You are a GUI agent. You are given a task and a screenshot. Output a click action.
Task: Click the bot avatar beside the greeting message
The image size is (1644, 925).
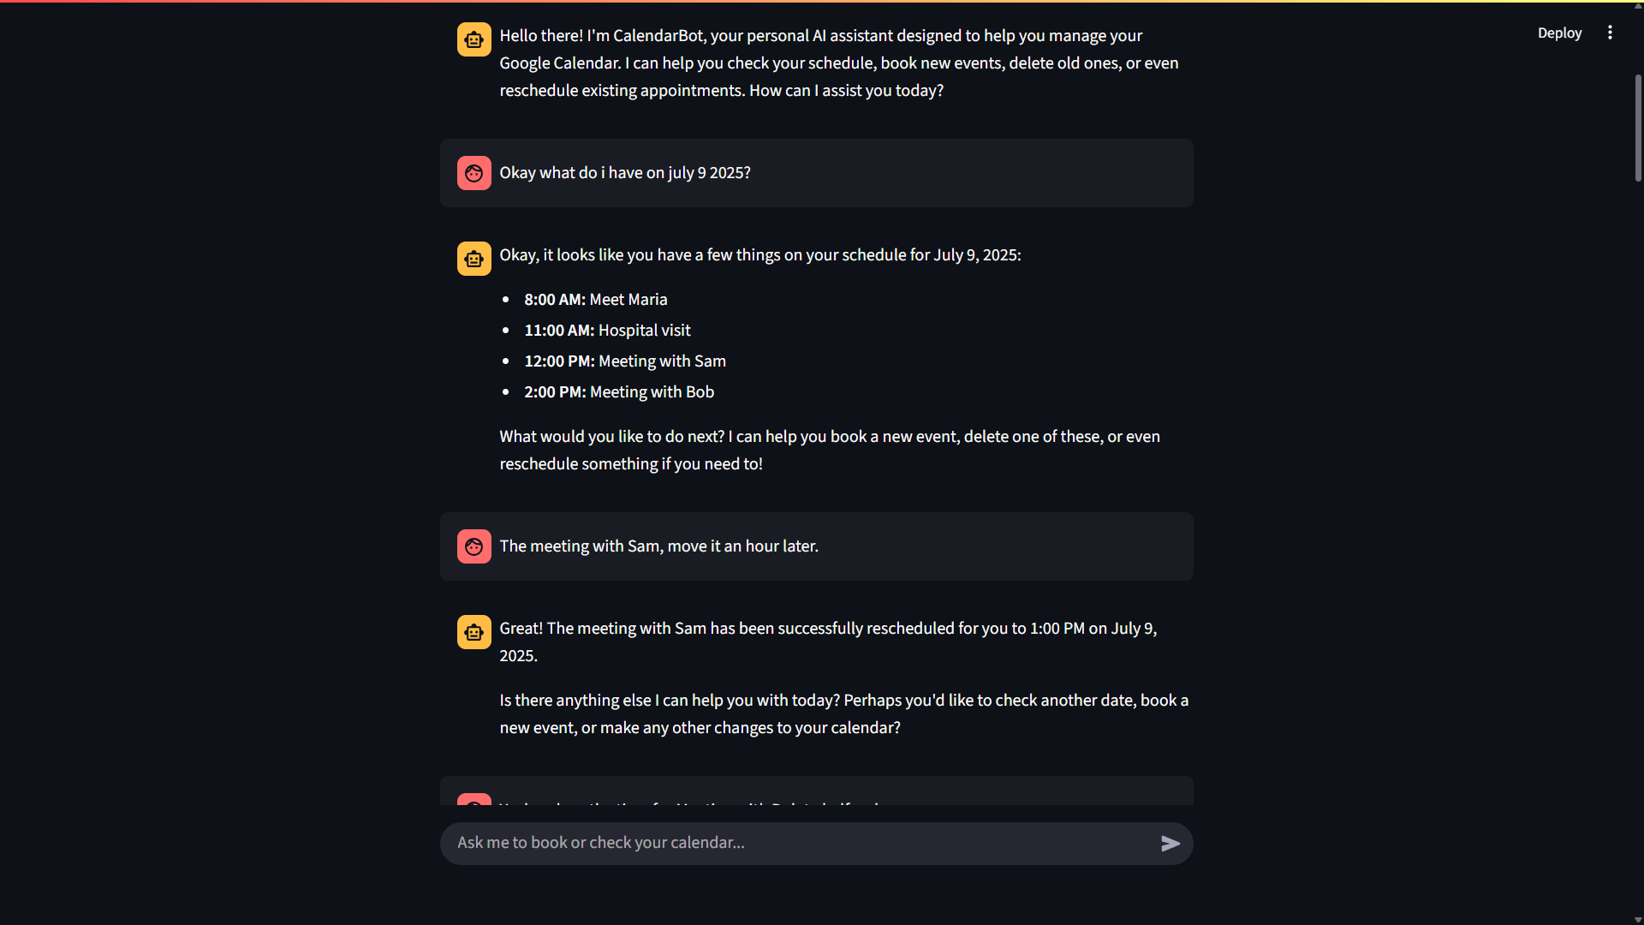(474, 39)
